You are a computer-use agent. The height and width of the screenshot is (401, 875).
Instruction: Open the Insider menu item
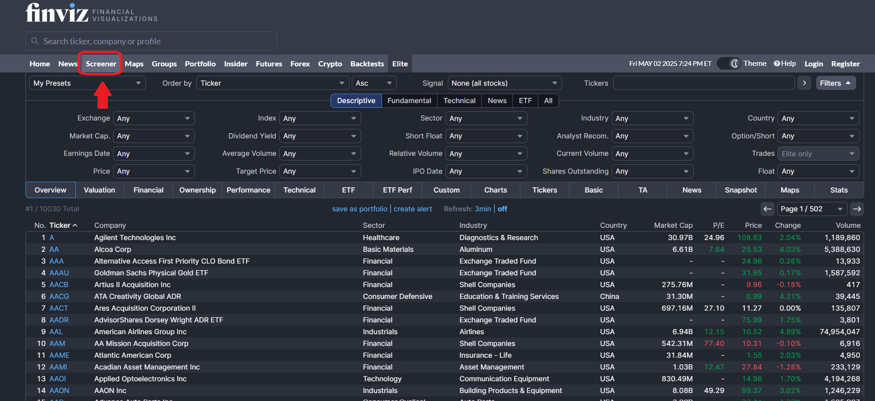pyautogui.click(x=235, y=64)
